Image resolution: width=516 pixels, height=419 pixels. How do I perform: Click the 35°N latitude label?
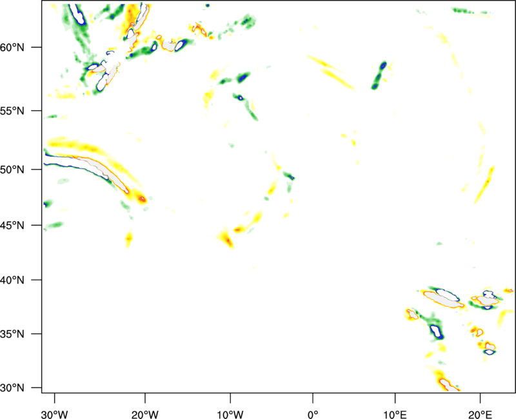12,334
